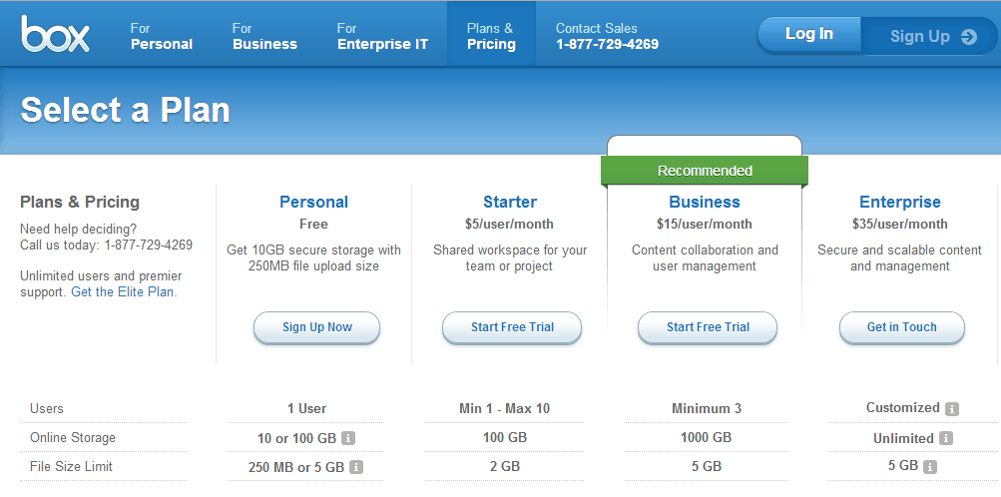Click 'Get 10GB secure storage' description

[313, 258]
